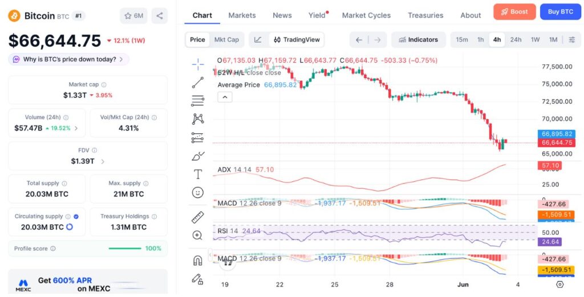Open the emoji icons tool
The image size is (584, 297).
pyautogui.click(x=198, y=193)
